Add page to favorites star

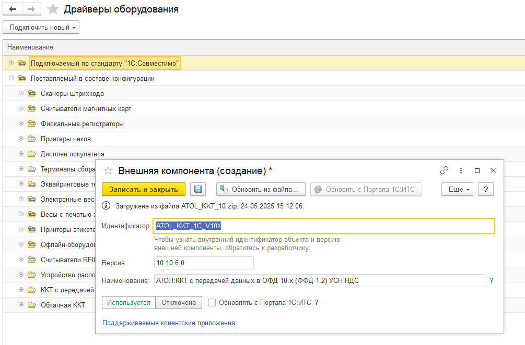tap(53, 9)
